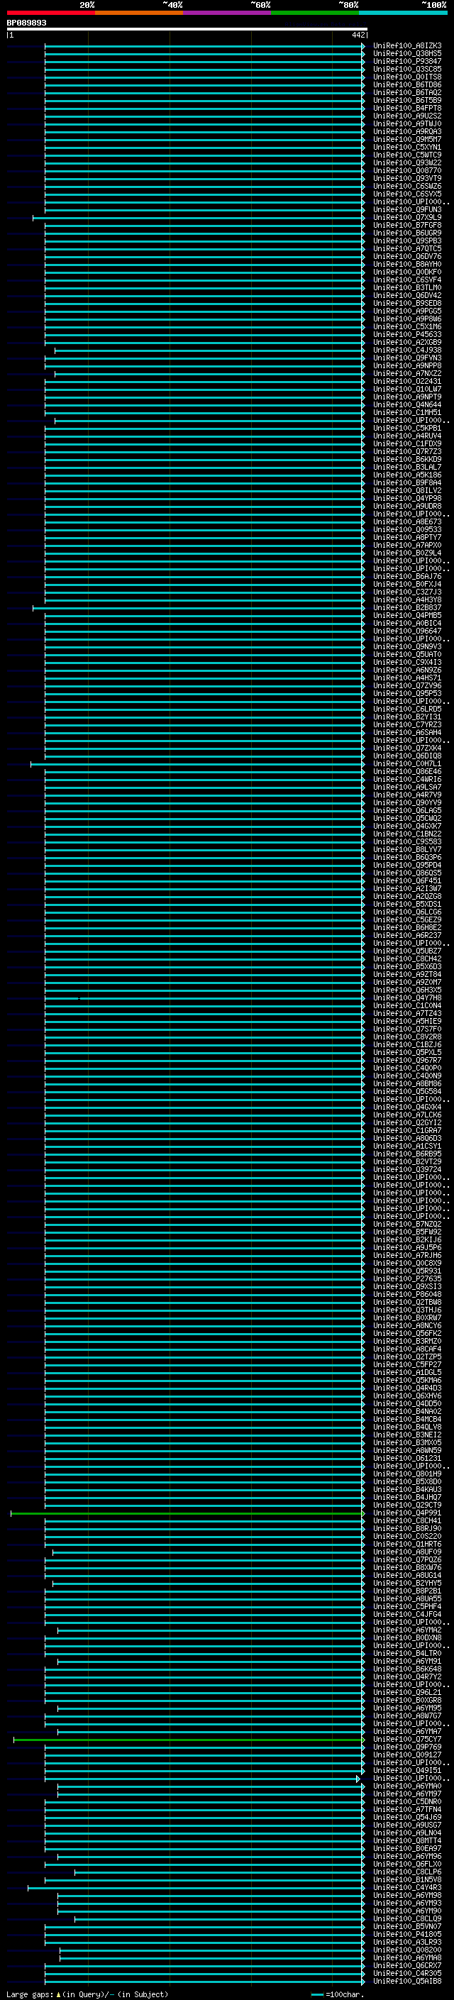Select the UniRef100_A7NXZ2 label
The height and width of the screenshot is (2000, 454).
407,373
